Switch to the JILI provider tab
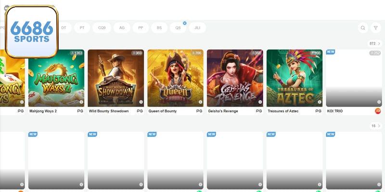The image size is (385, 192). tap(197, 28)
